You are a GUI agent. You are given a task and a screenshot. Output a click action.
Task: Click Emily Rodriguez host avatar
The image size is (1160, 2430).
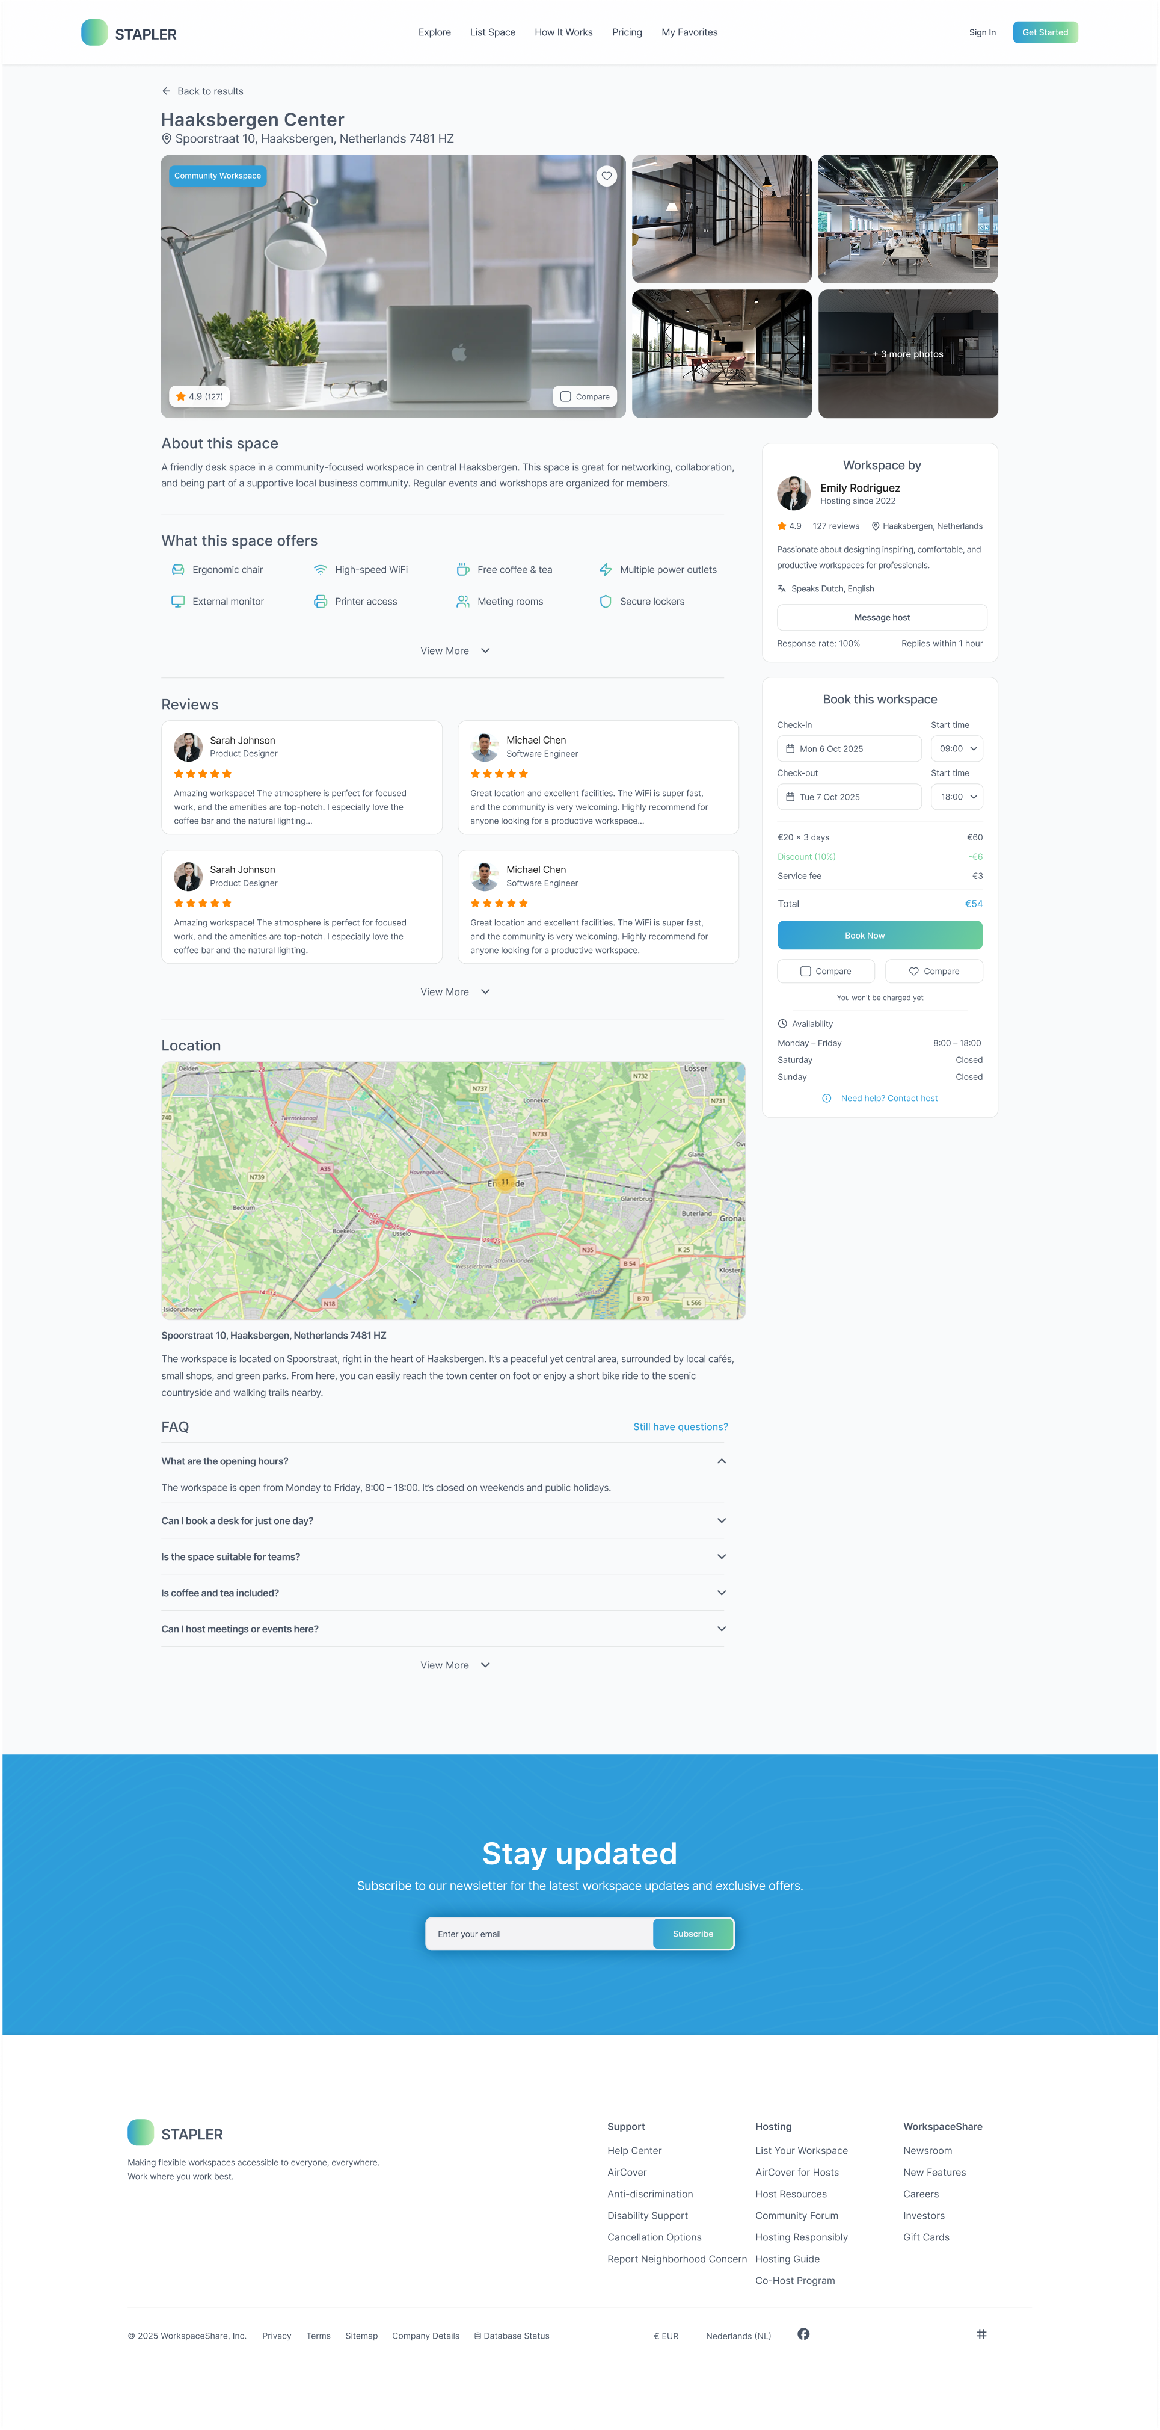coord(793,493)
